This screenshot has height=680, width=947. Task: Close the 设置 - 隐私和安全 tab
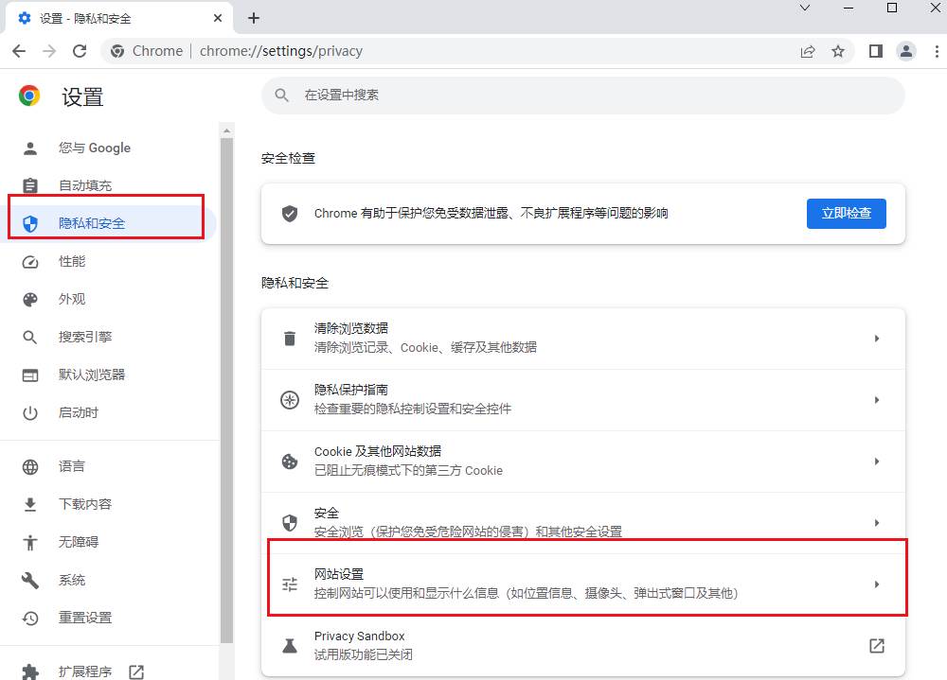coord(218,18)
